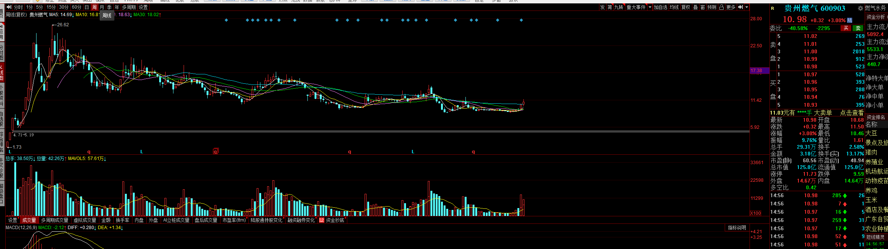Switch to 年 yearly K-line
This screenshot has height=249, width=888.
tap(117, 7)
